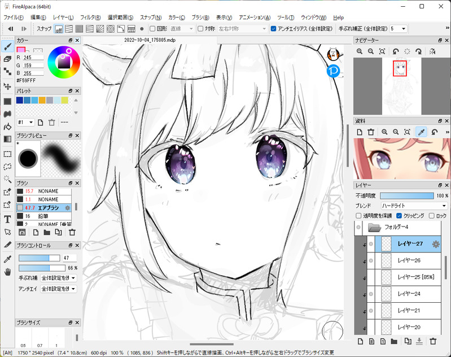Toggle visibility of レイヤー27
The width and height of the screenshot is (451, 357).
coord(371,244)
